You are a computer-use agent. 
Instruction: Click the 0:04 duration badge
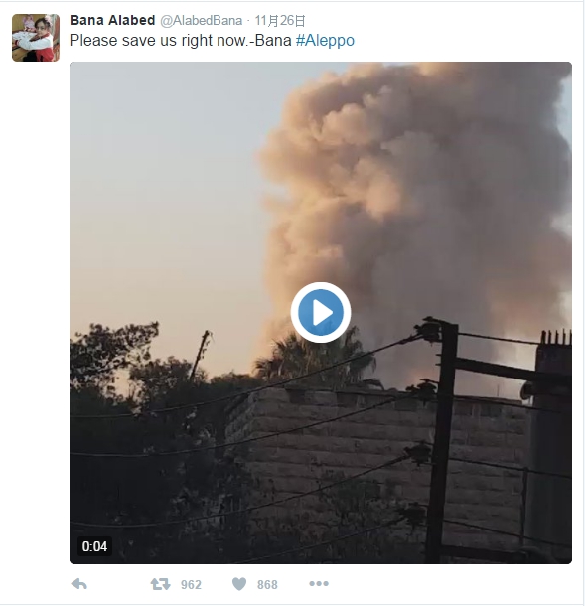pyautogui.click(x=94, y=546)
